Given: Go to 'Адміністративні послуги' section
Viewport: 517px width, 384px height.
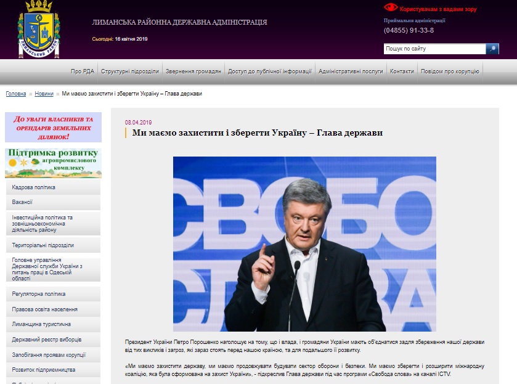Looking at the screenshot, I should pos(351,71).
